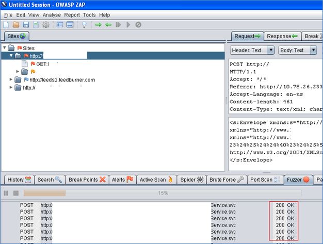Click the Drop request circle-slash icon
Image resolution: width=323 pixels, height=244 pixels.
(x=138, y=25)
